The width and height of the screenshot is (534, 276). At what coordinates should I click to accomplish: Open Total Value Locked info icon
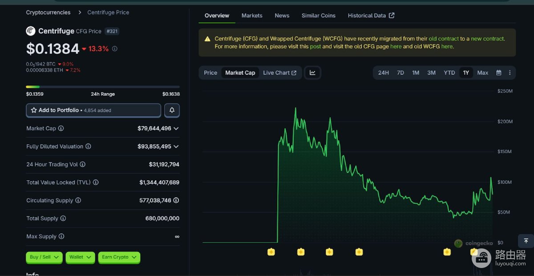(x=96, y=183)
